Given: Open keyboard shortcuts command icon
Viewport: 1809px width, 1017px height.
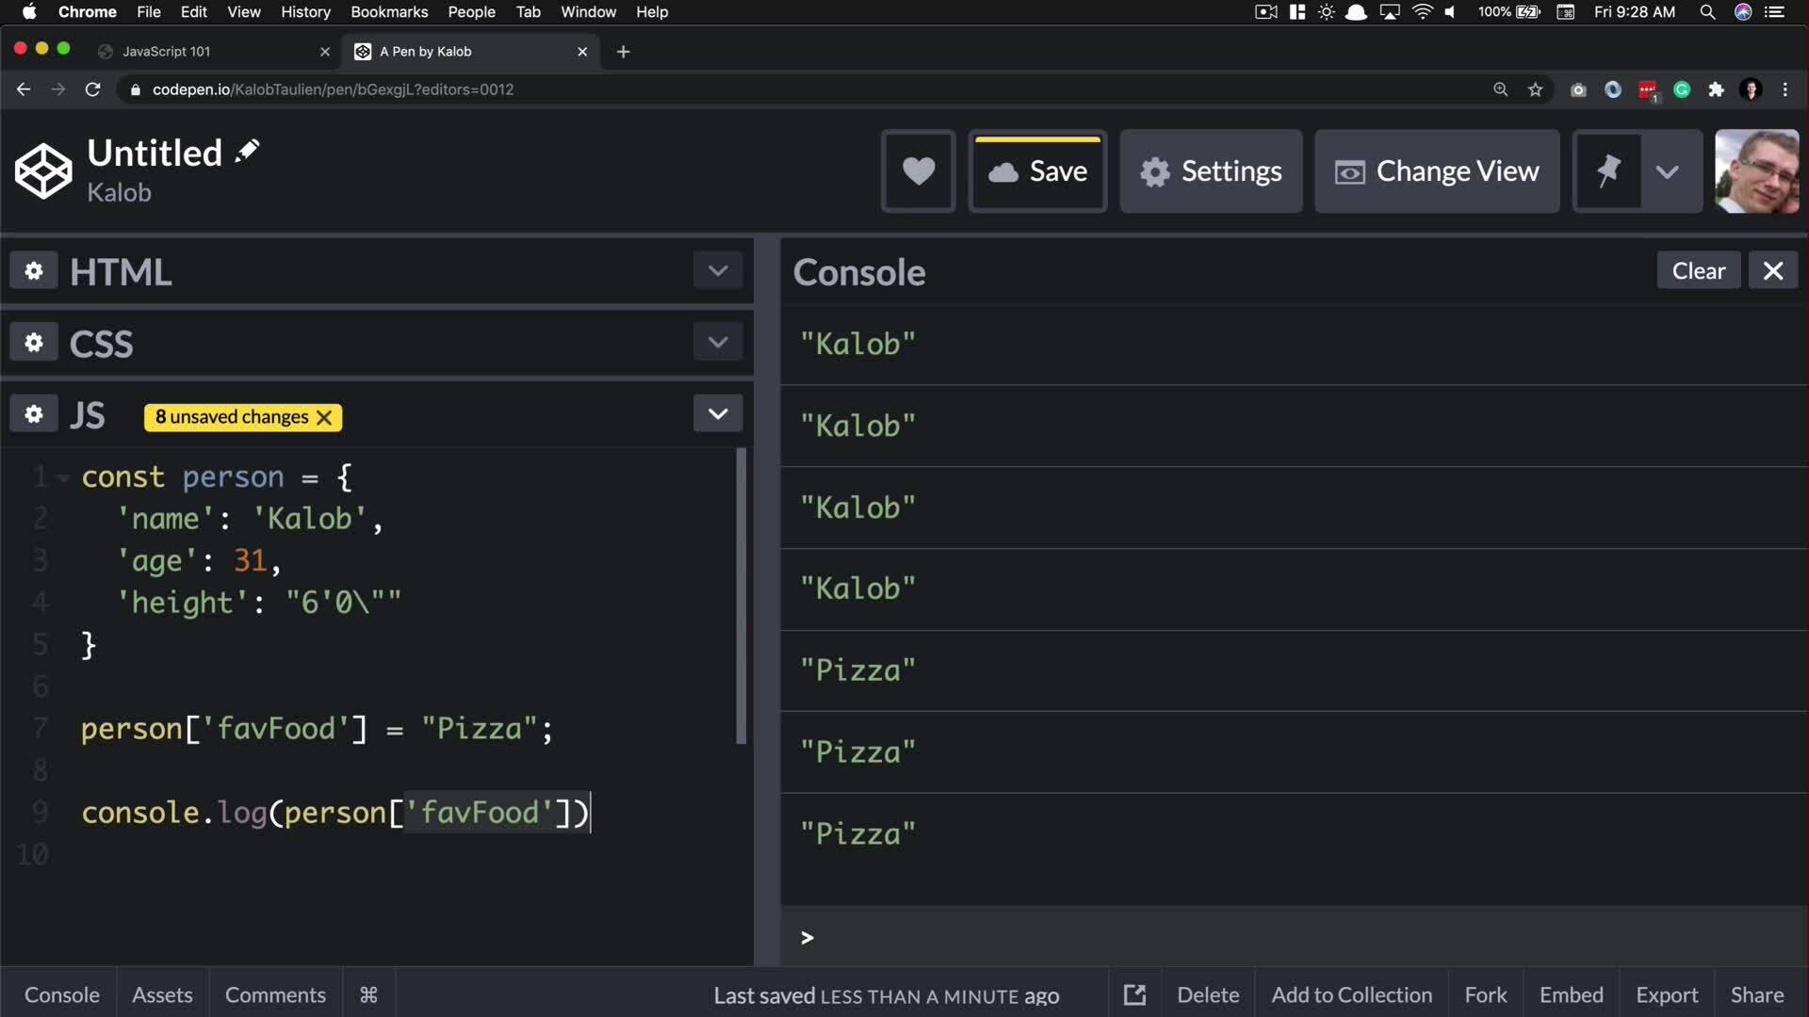Looking at the screenshot, I should pyautogui.click(x=368, y=994).
